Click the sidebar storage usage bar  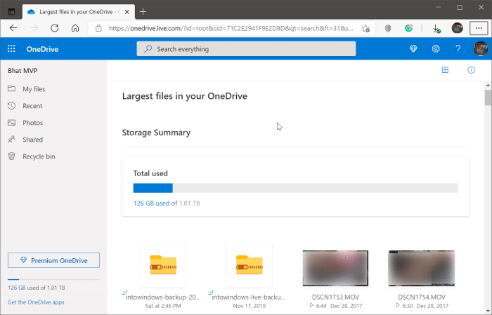pos(53,279)
